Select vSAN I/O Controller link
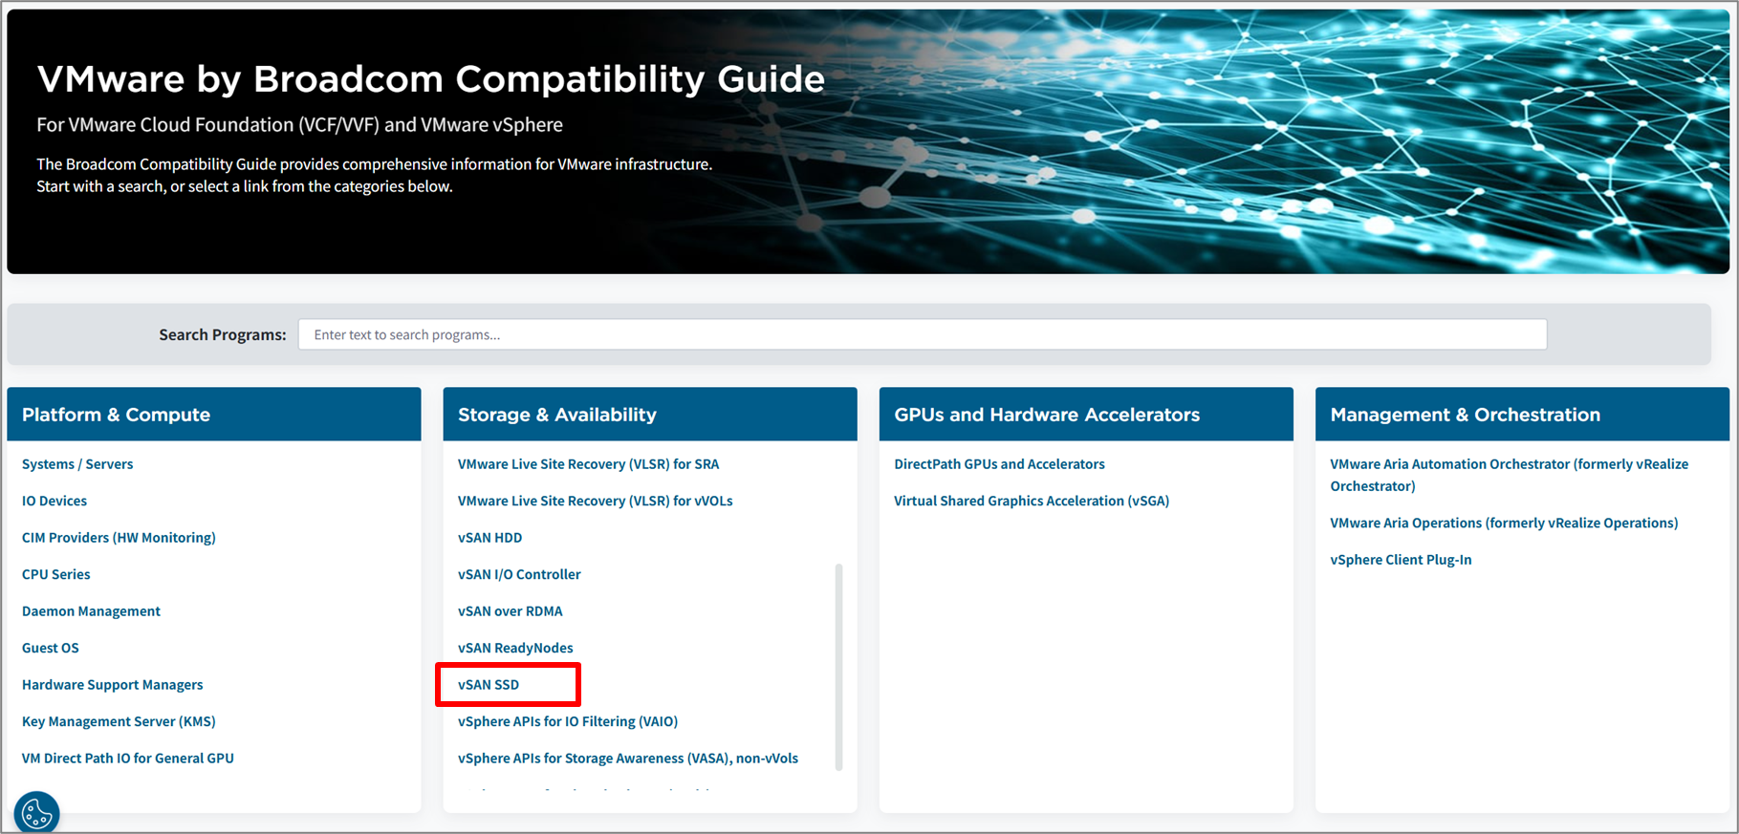Screen dimensions: 1739x834 click(519, 574)
